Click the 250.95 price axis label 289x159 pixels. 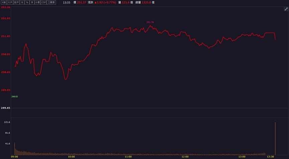click(x=6, y=54)
